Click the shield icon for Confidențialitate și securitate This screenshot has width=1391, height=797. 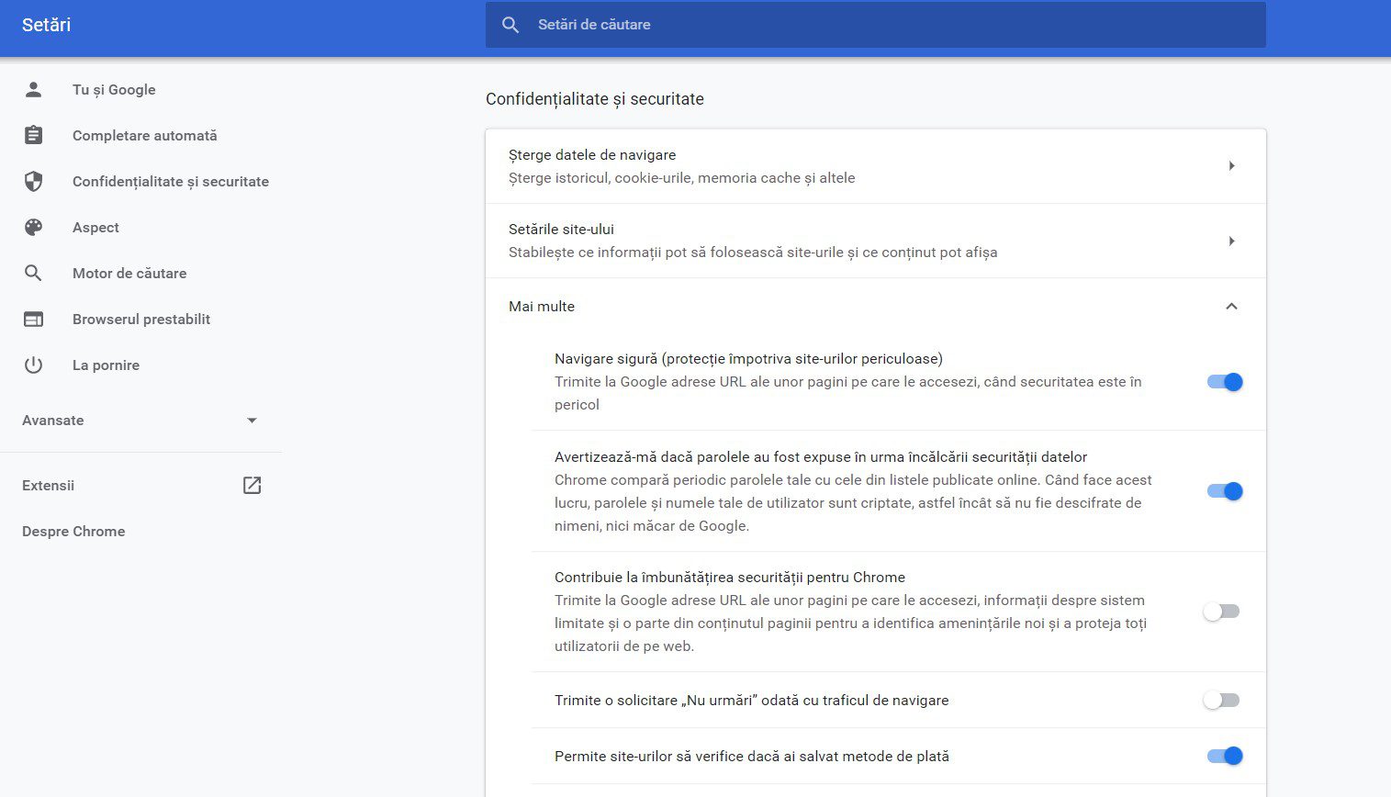click(33, 181)
